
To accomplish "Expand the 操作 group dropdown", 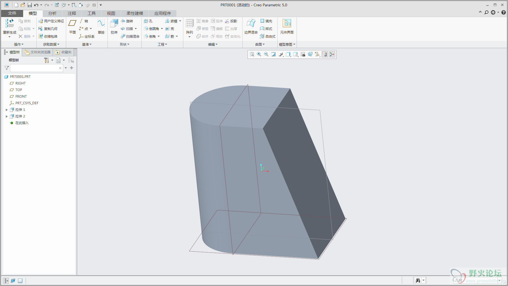I will tap(19, 44).
